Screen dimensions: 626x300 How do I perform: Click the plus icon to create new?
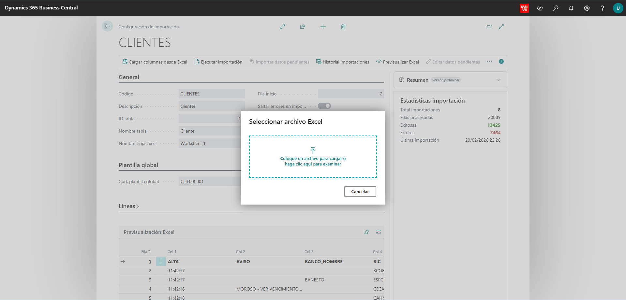click(323, 27)
